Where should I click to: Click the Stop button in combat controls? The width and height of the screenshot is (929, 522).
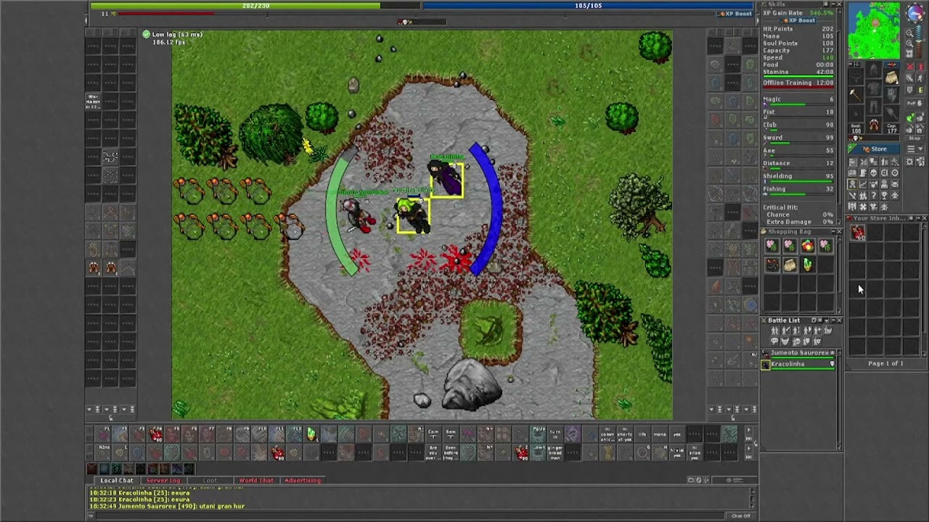[x=915, y=138]
